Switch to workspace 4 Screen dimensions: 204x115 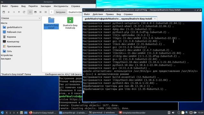click(18, 113)
